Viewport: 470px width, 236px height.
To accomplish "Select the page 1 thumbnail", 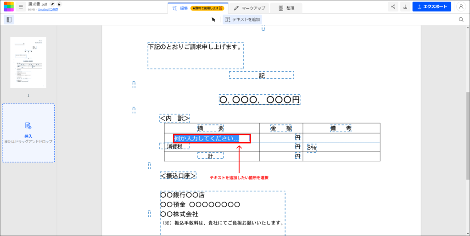I will click(28, 63).
